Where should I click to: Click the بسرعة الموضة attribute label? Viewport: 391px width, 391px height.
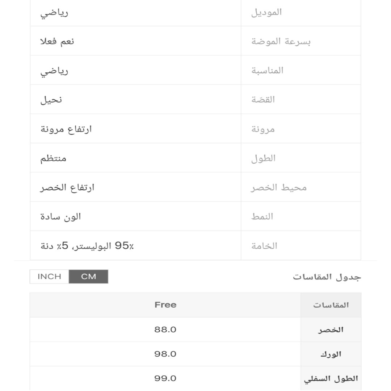281,41
